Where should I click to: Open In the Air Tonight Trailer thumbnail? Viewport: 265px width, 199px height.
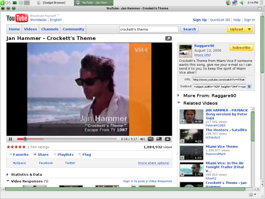click(x=191, y=169)
